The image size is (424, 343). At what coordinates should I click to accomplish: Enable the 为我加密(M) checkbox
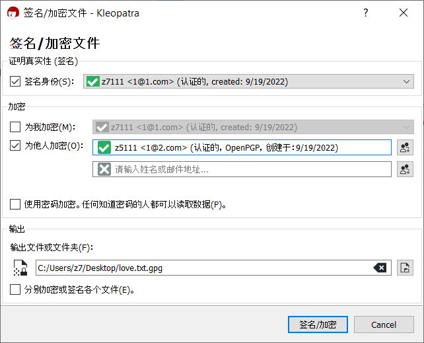coord(15,127)
